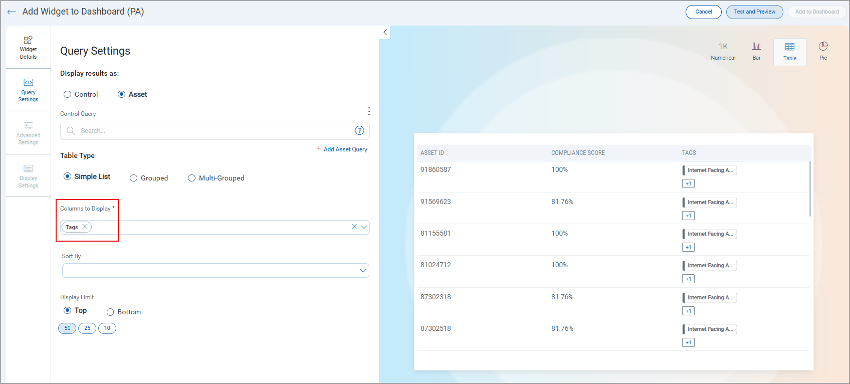Switch preview to Bar chart view

pyautogui.click(x=756, y=51)
